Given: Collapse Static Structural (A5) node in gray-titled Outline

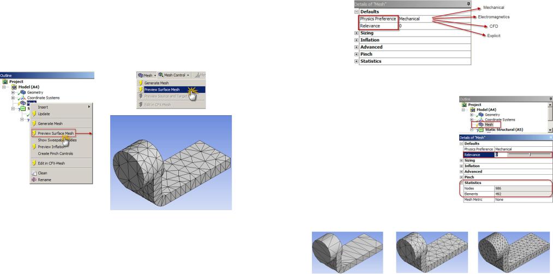Looking at the screenshot, I should tap(473, 130).
